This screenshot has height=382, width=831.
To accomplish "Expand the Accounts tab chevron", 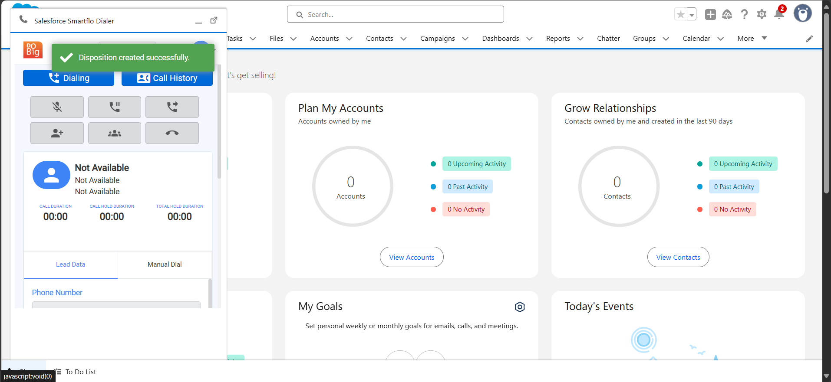I will point(349,39).
